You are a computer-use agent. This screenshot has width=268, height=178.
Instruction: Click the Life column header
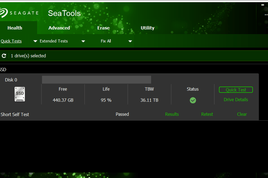point(106,89)
